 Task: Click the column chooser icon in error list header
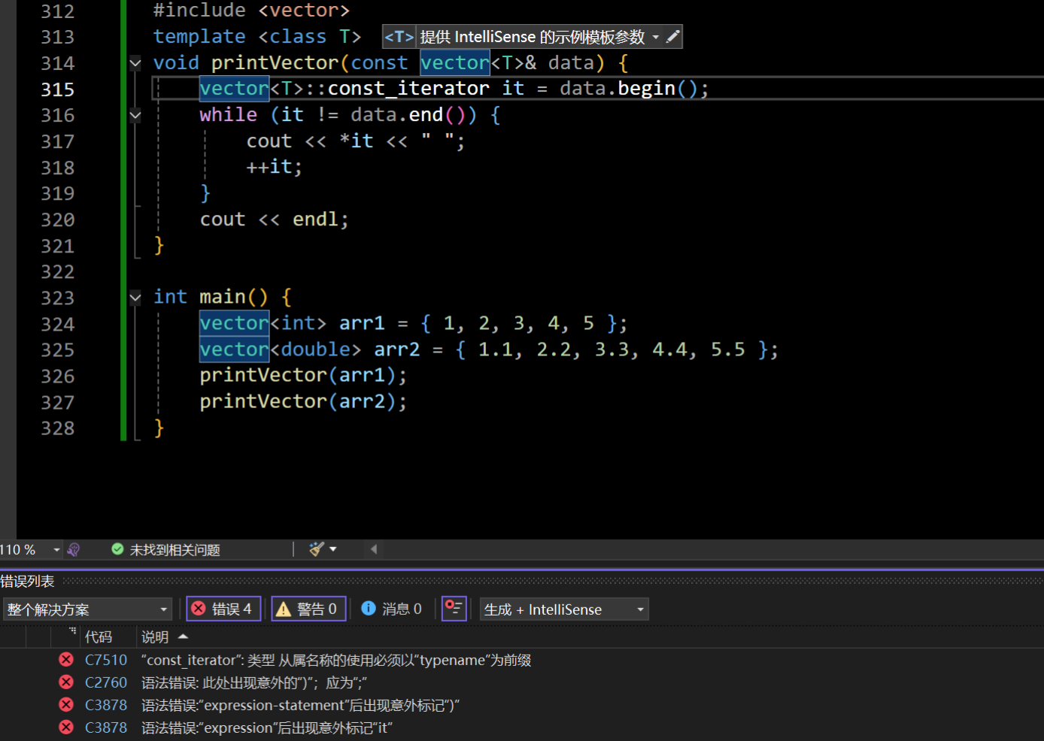(72, 632)
